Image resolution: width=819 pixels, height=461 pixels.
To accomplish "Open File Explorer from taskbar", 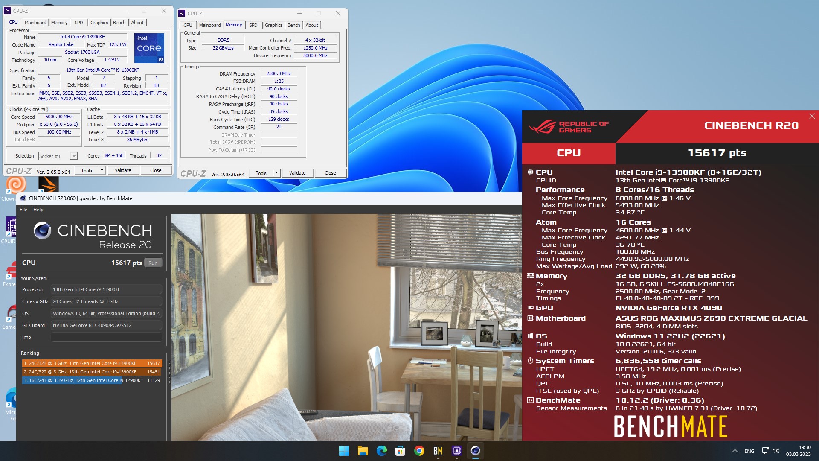I will pyautogui.click(x=363, y=451).
